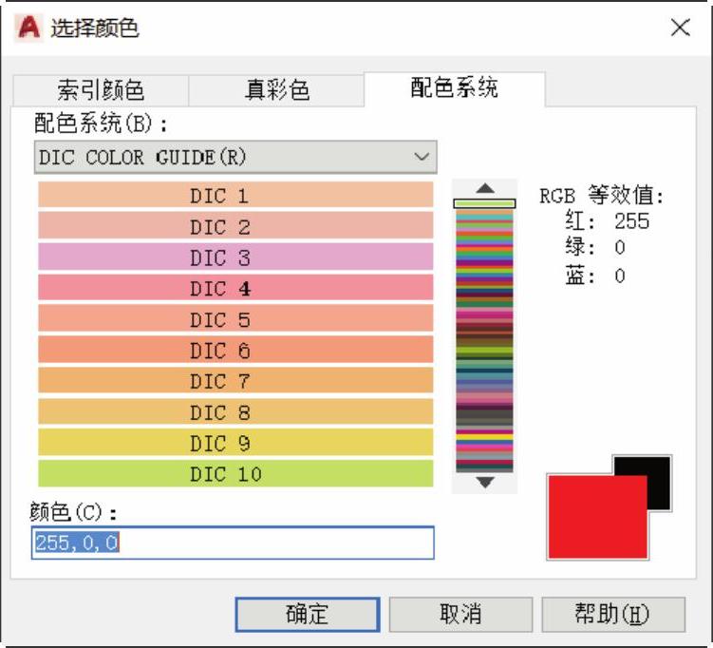Pick the DIC 4 color row
The image size is (713, 648).
235,288
